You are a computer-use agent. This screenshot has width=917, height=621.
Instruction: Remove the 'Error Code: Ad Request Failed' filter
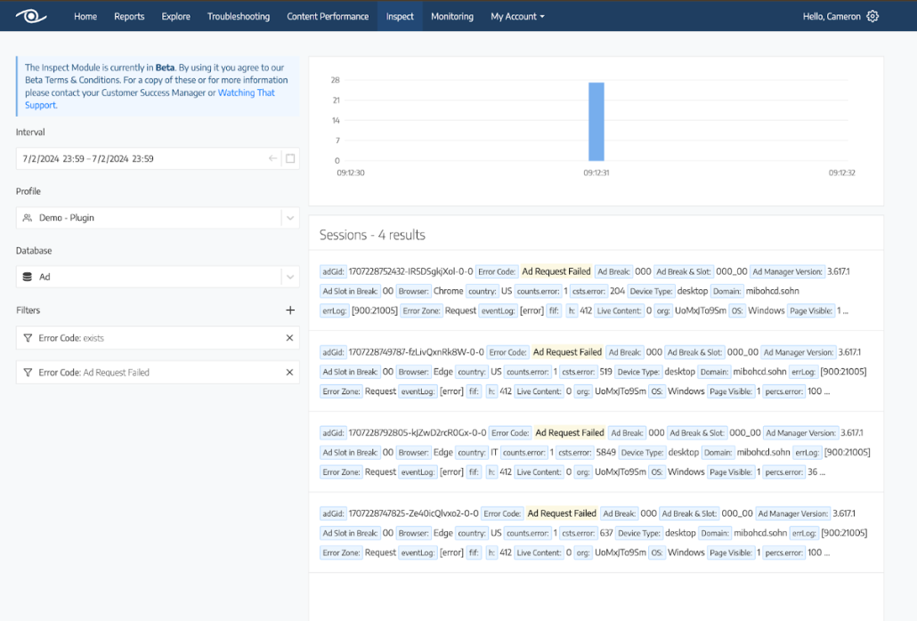(289, 373)
